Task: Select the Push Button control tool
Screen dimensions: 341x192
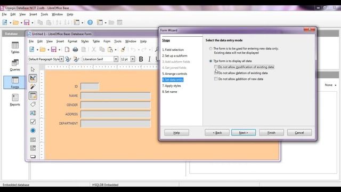Action: click(33, 156)
